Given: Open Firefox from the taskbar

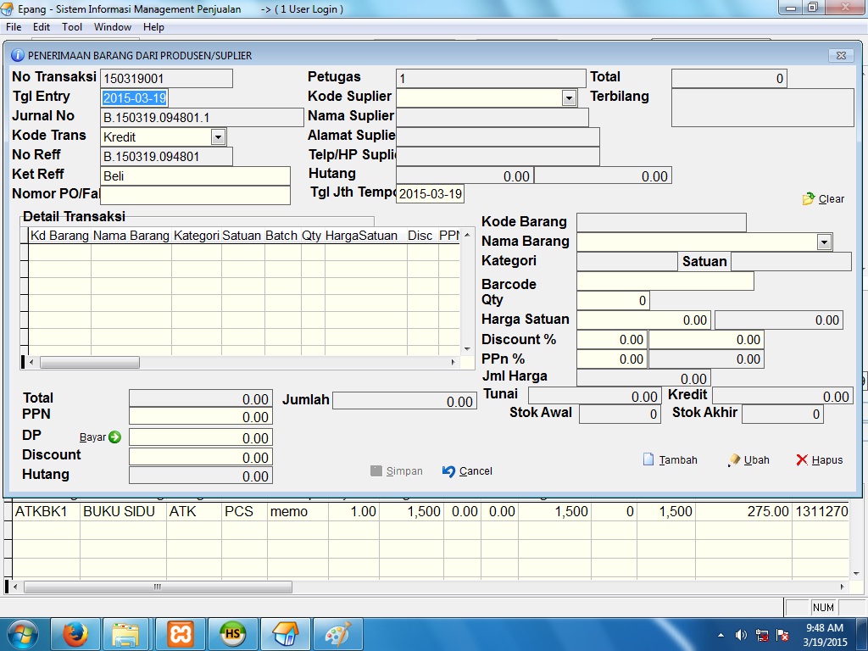Looking at the screenshot, I should [75, 633].
